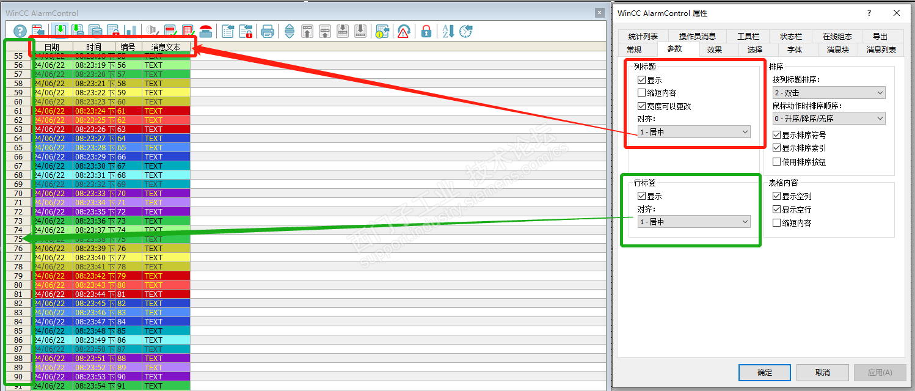
Task: Open the 在线组态 tab
Action: [837, 37]
